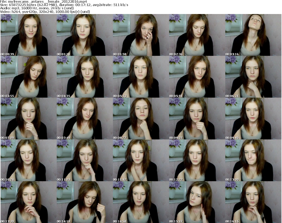Screen dimensions: 282x223
Task: Open the frame marked 00:13:39
Action: coord(28,202)
